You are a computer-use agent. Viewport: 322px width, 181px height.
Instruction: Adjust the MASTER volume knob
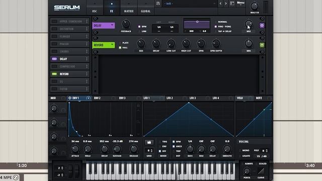pyautogui.click(x=255, y=7)
